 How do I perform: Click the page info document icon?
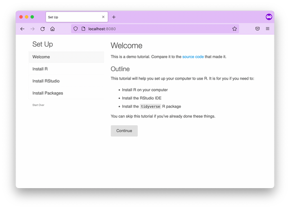coord(84,29)
